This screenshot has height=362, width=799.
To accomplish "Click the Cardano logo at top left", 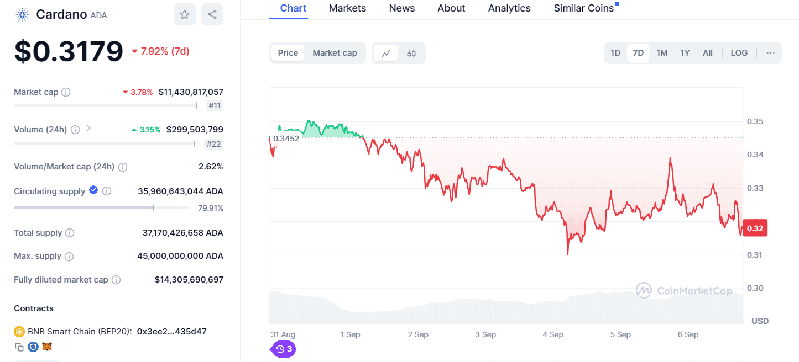I will 21,14.
